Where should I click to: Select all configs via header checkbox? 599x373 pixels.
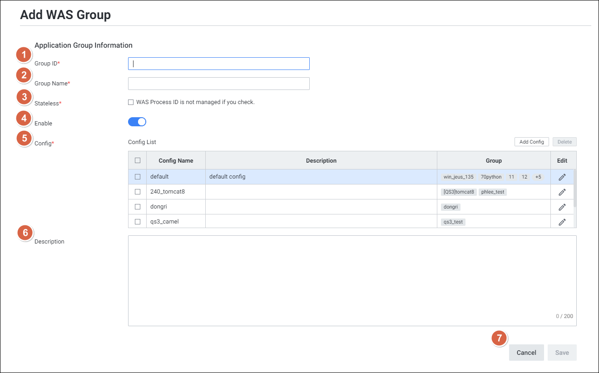tap(138, 160)
